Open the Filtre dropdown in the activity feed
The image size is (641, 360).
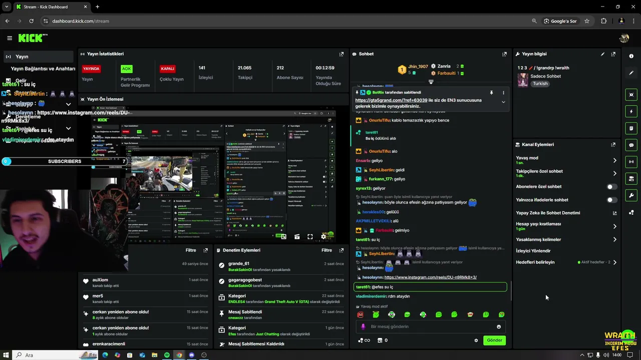click(191, 250)
